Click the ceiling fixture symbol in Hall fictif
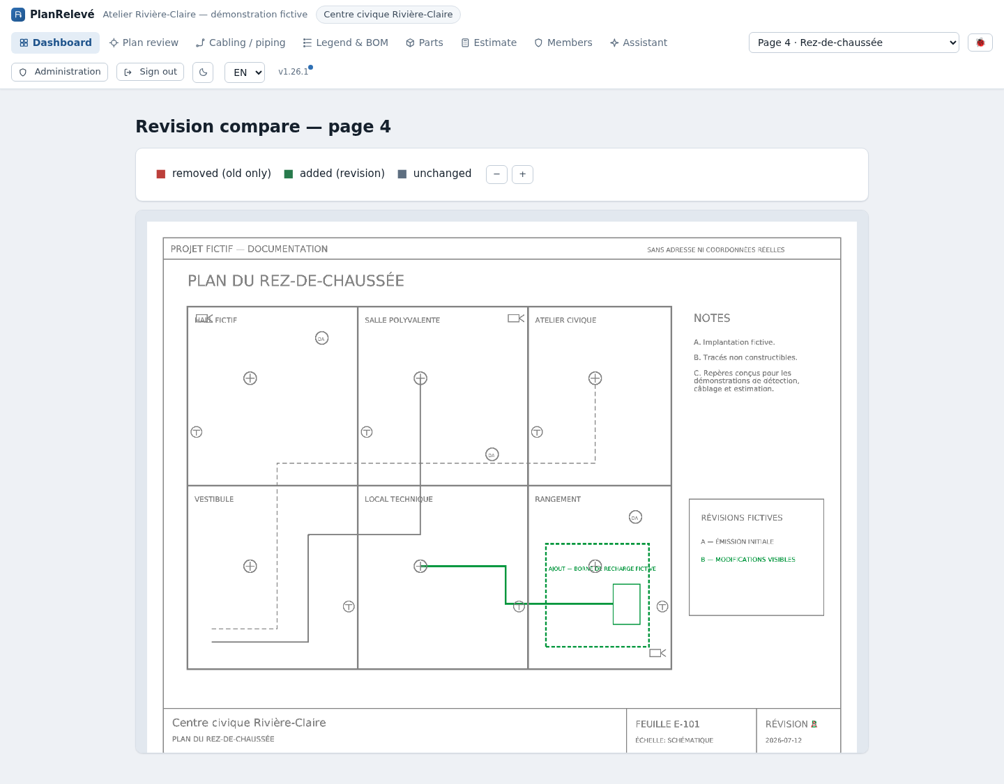Screen dimensions: 1004x784 250,378
